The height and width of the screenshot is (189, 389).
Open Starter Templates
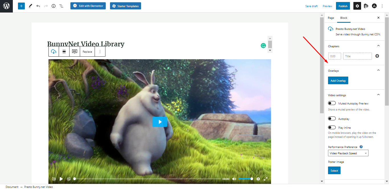coord(125,6)
